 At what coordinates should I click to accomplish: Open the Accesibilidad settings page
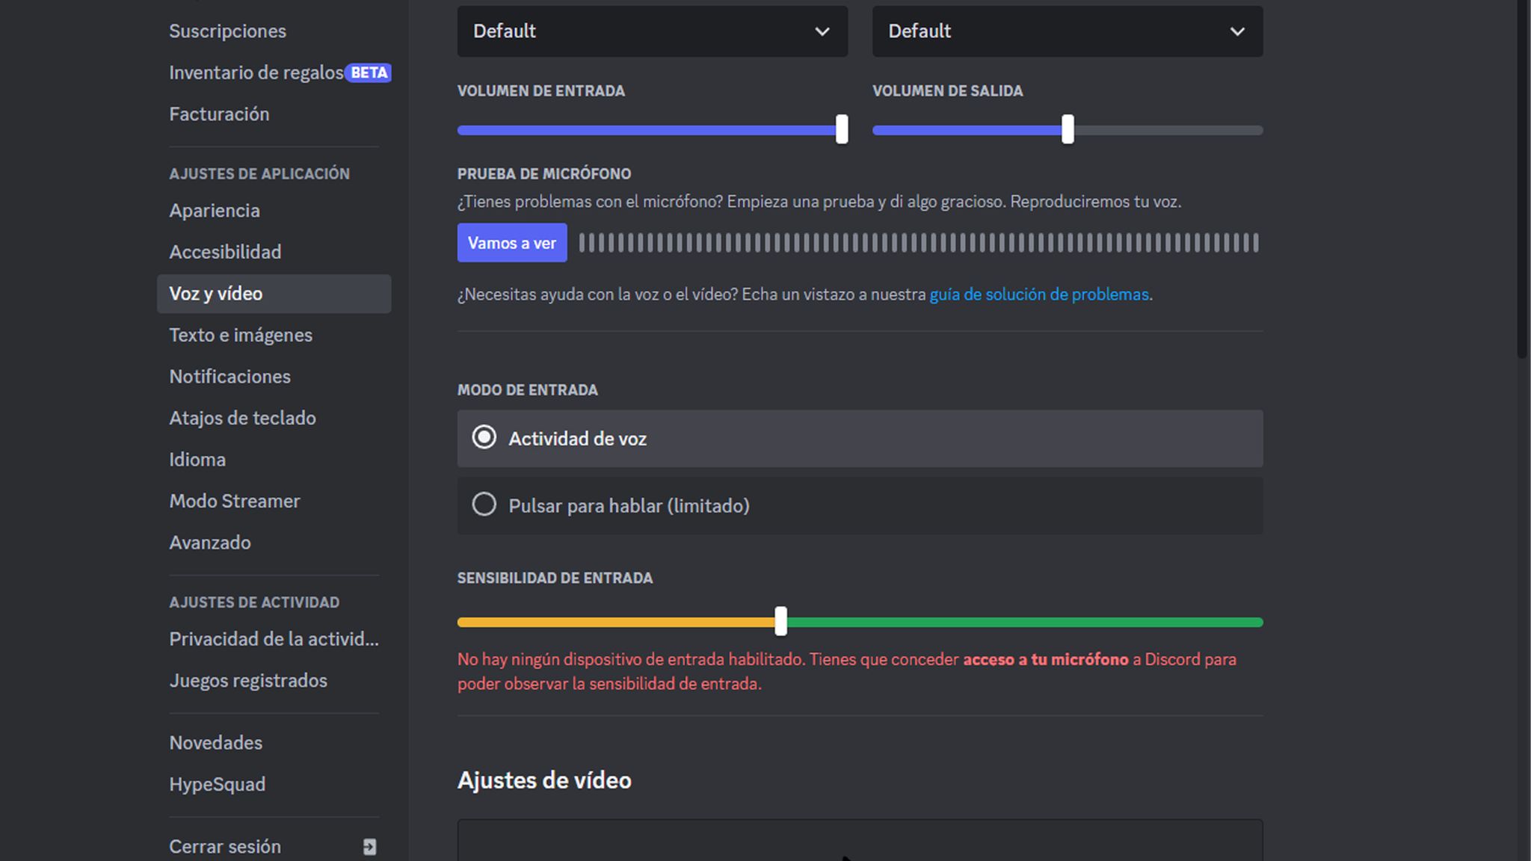pos(225,252)
